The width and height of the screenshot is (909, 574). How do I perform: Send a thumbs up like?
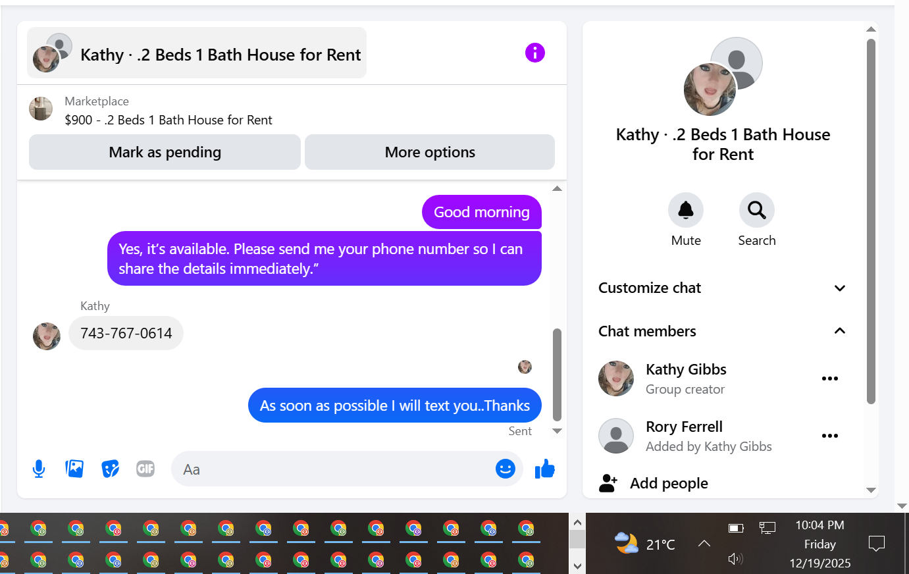click(545, 469)
